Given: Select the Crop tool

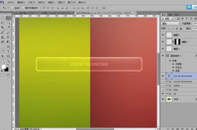Looking at the screenshot, I should coord(3,28).
